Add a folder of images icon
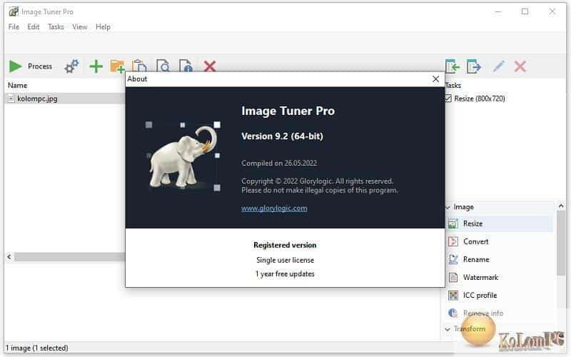This screenshot has width=571, height=357. pos(117,66)
